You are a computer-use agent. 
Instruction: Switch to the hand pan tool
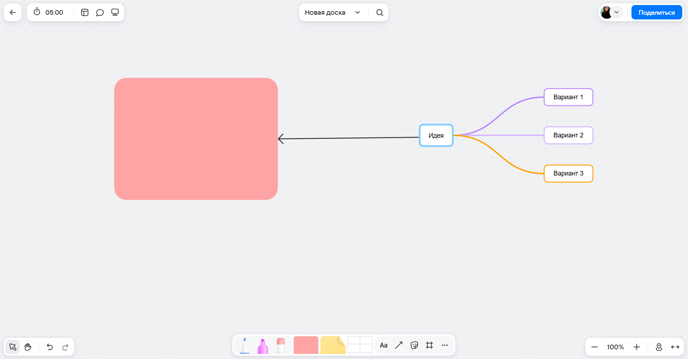click(28, 347)
